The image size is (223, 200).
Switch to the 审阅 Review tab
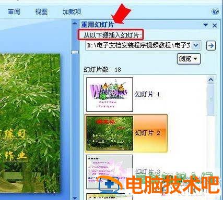pos(14,12)
